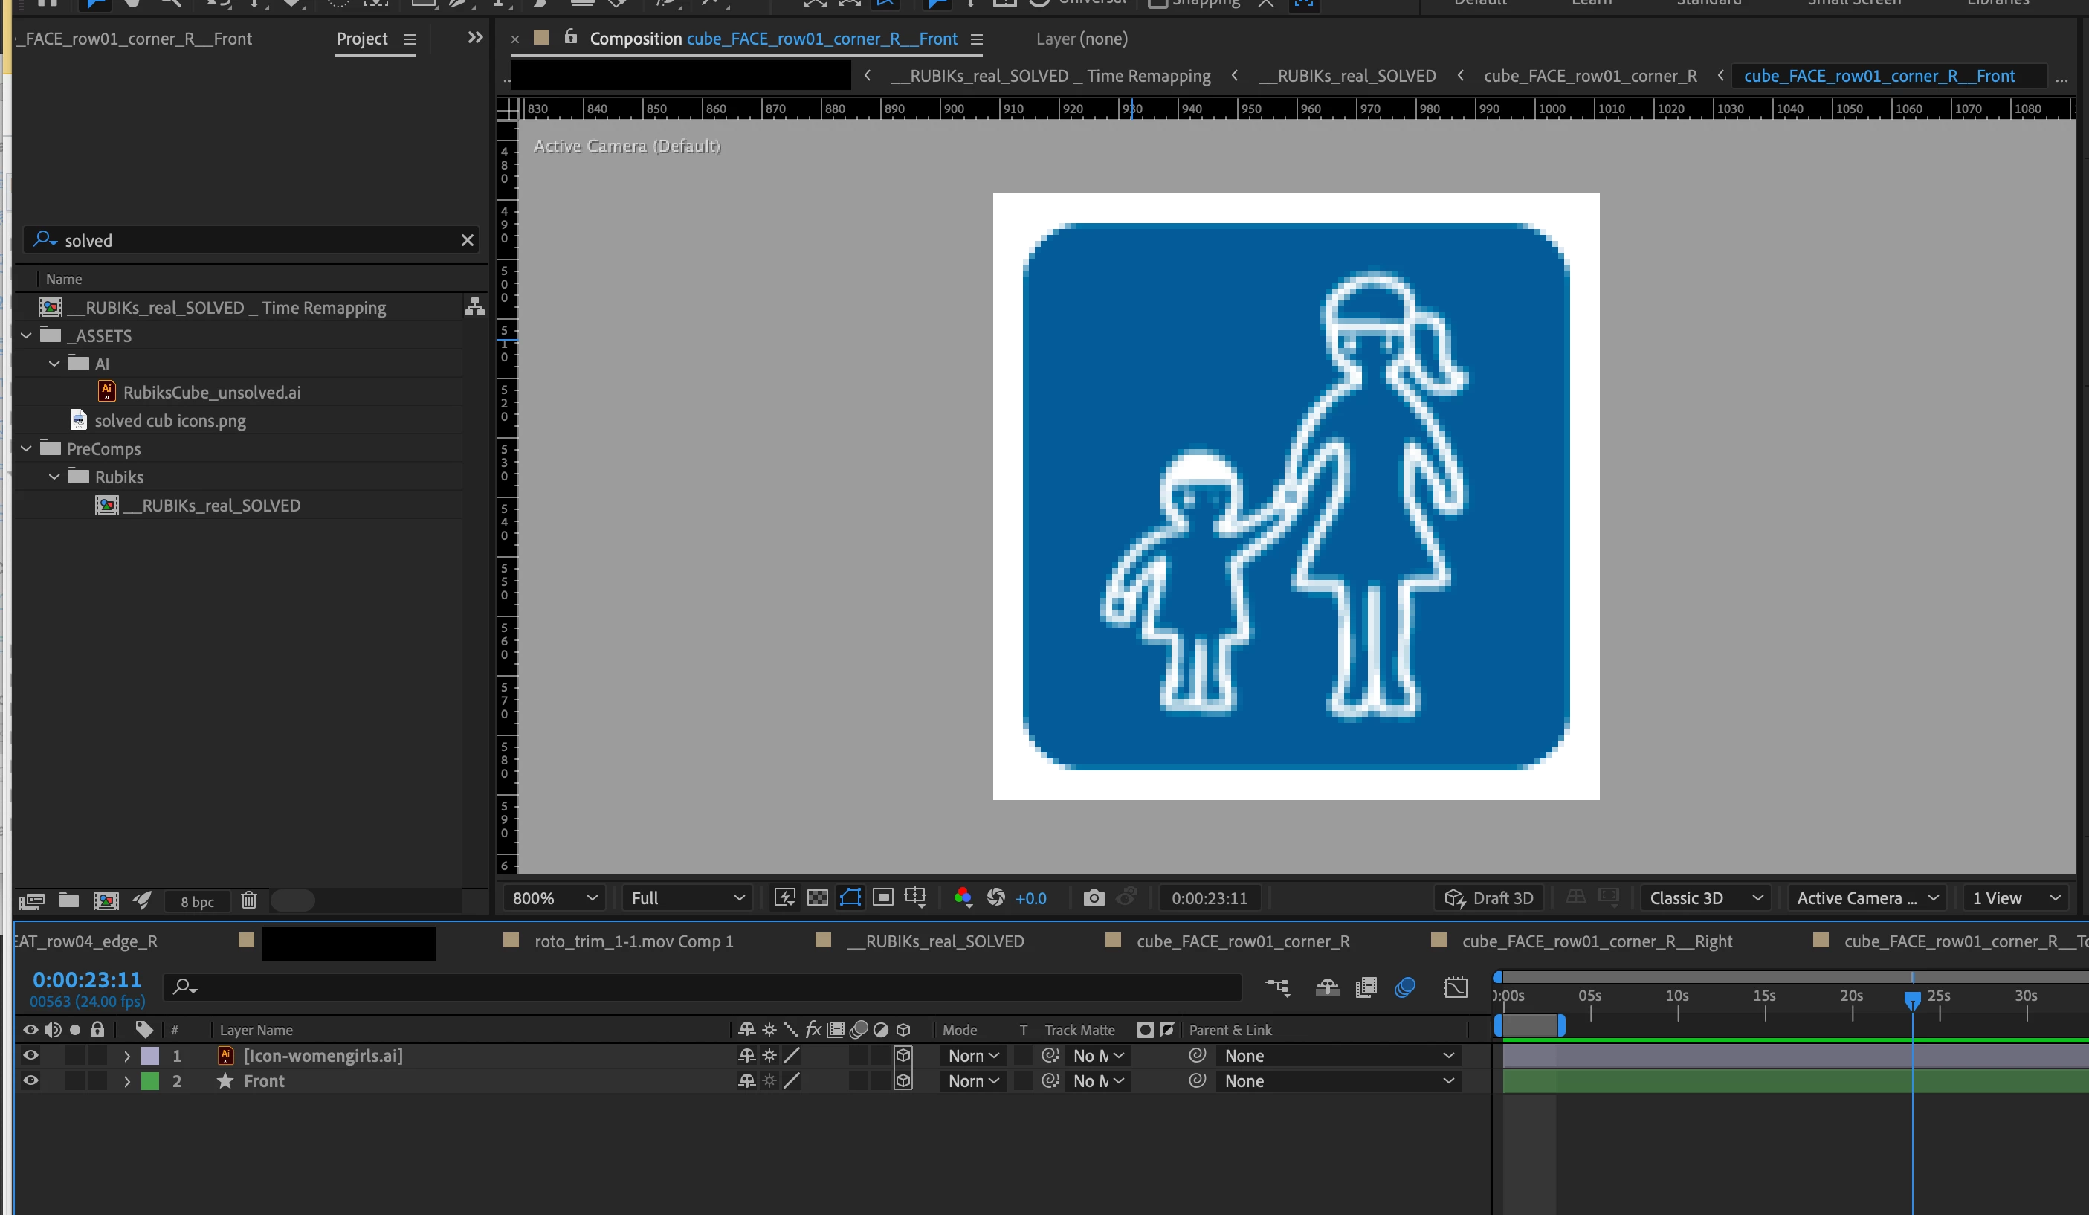Screen dimensions: 2089x1215
Task: Click the Fast Previews lightning icon
Action: [x=784, y=898]
